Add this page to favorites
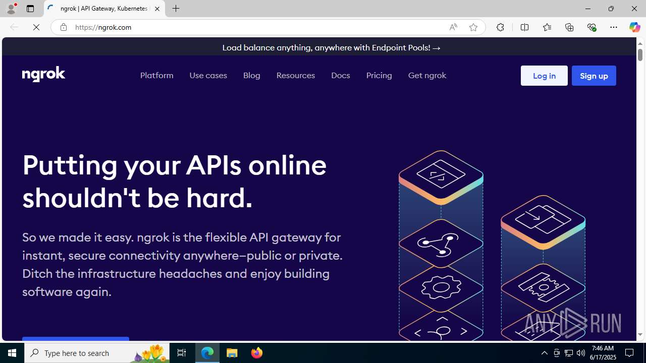This screenshot has width=646, height=363. pos(473,27)
